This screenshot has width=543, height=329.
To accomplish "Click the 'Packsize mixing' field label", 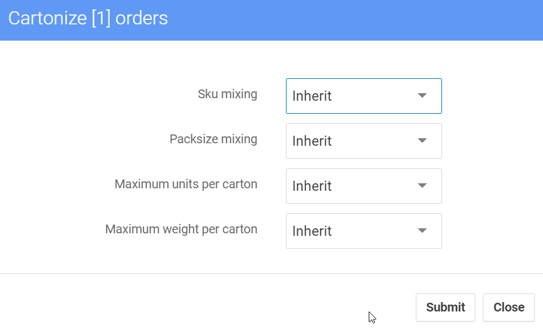I will coord(213,139).
